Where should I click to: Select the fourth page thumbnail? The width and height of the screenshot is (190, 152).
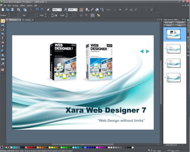click(173, 77)
